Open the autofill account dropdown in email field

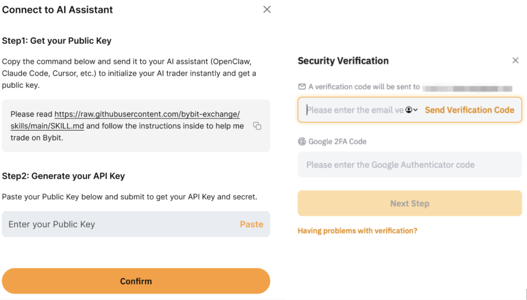coord(411,110)
